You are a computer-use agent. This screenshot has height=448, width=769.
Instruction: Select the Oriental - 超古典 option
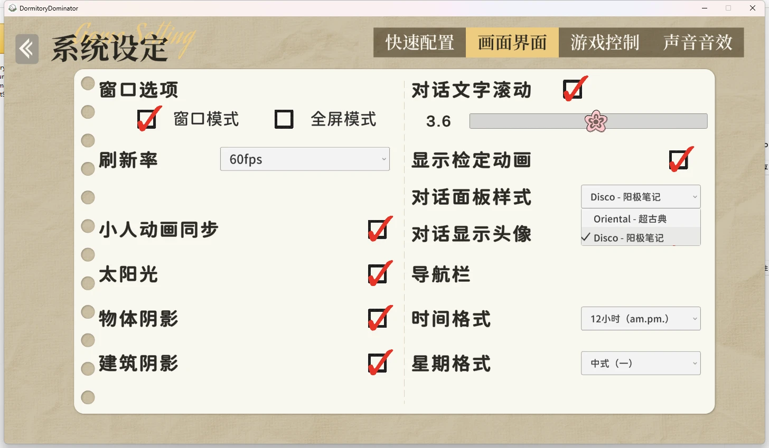click(x=630, y=218)
